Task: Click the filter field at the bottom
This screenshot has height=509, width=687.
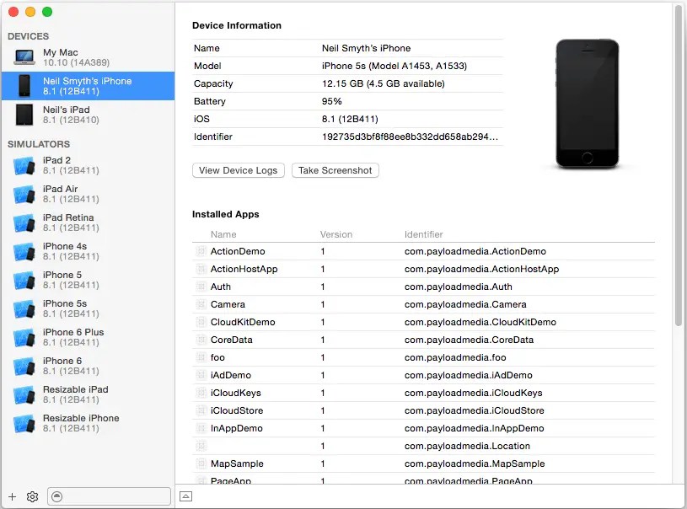Action: (x=108, y=496)
